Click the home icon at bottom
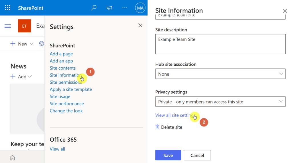This screenshot has height=163, width=292. point(13,158)
